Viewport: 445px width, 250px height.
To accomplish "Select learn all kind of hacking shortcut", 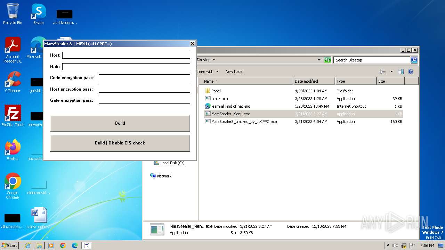I will (231, 106).
